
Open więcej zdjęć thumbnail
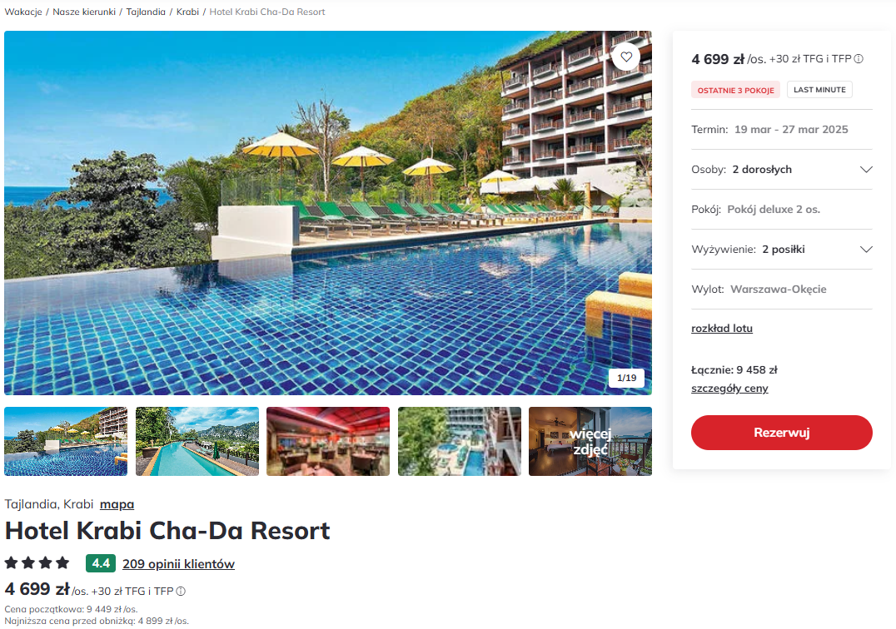[590, 441]
